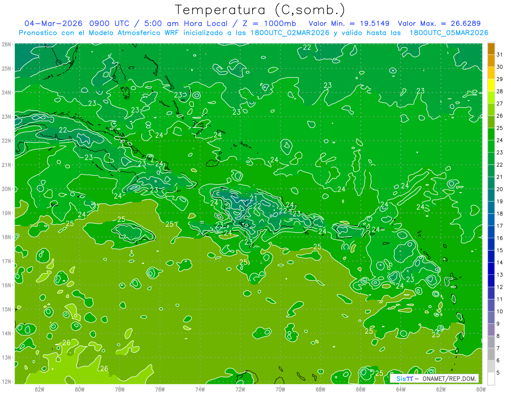
Task: Click the 70W longitude axis label
Action: [x=280, y=389]
